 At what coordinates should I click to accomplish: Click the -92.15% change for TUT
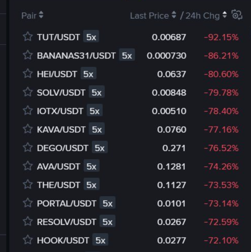coord(221,37)
